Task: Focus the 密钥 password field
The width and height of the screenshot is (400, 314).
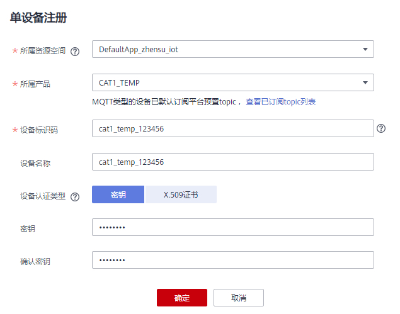Action: click(x=232, y=227)
